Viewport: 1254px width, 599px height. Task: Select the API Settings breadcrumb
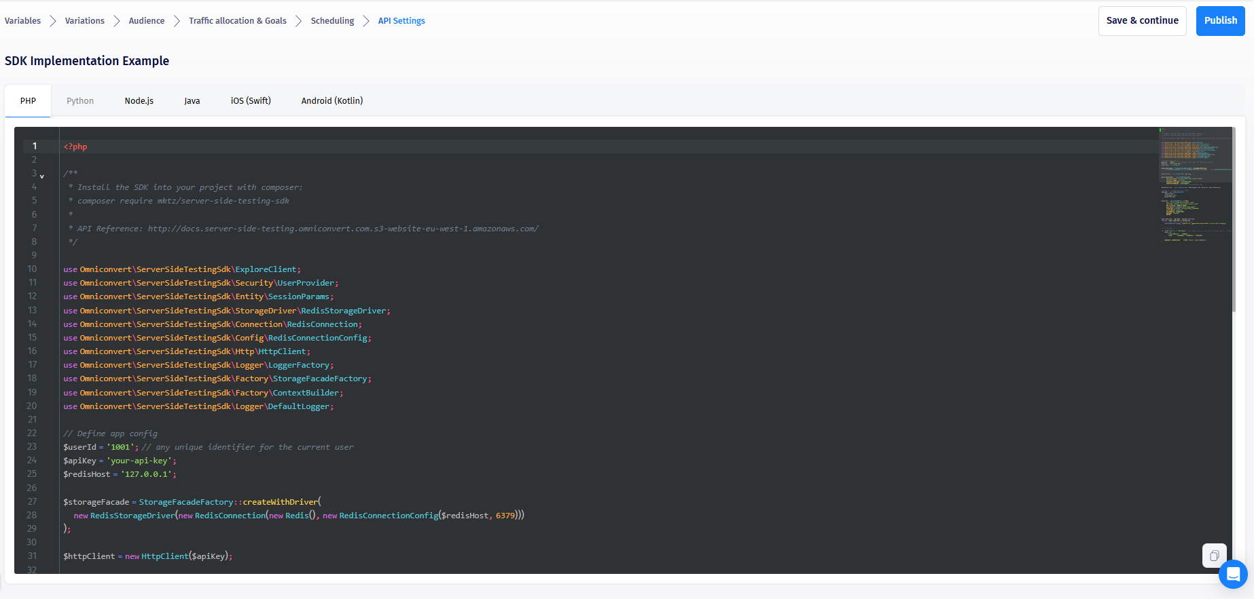401,21
